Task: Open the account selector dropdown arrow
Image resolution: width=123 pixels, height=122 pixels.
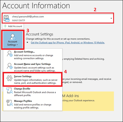Action: [111, 18]
